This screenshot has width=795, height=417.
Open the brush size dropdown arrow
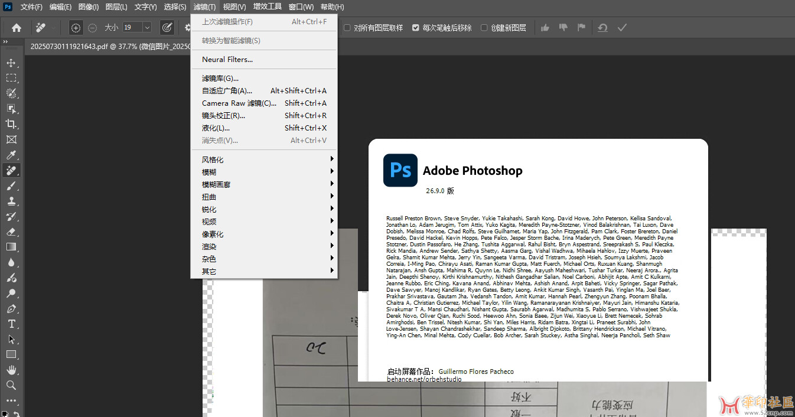click(x=147, y=27)
